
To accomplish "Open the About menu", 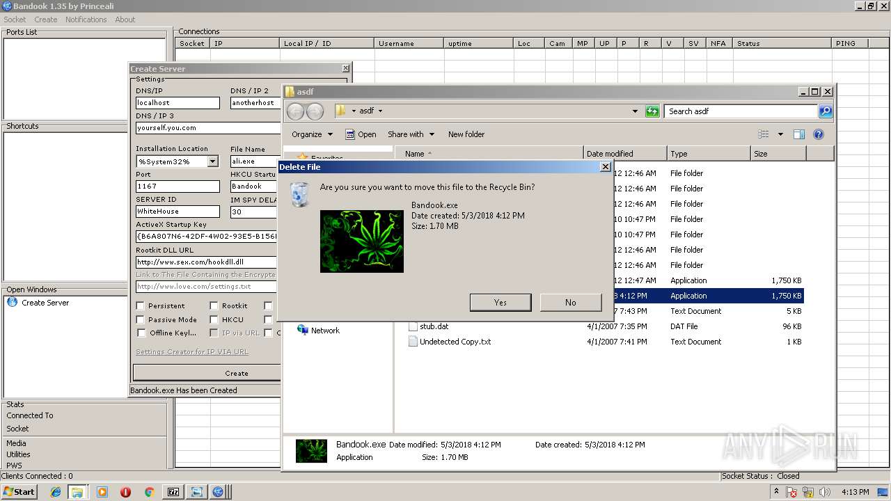I will tap(125, 19).
